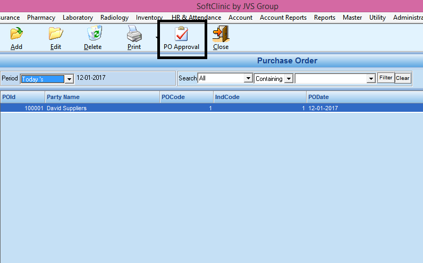Expand the Containing match-type dropdown
Viewport: 423px width, 263px height.
[x=289, y=78]
